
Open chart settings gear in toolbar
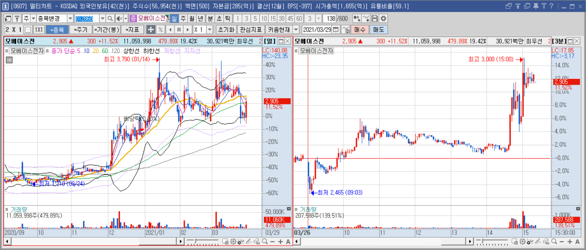383,18
